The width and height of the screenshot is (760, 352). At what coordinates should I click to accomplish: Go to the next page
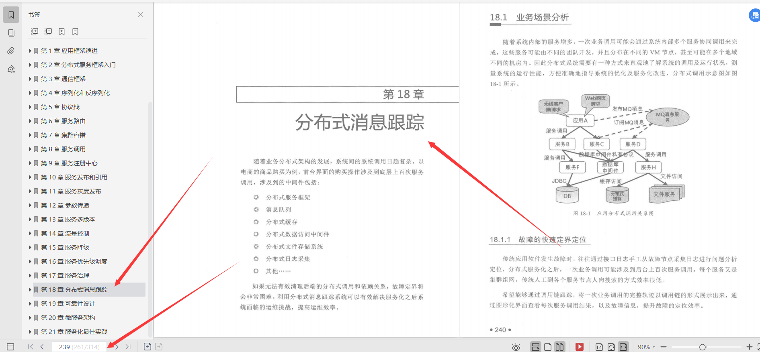[117, 347]
